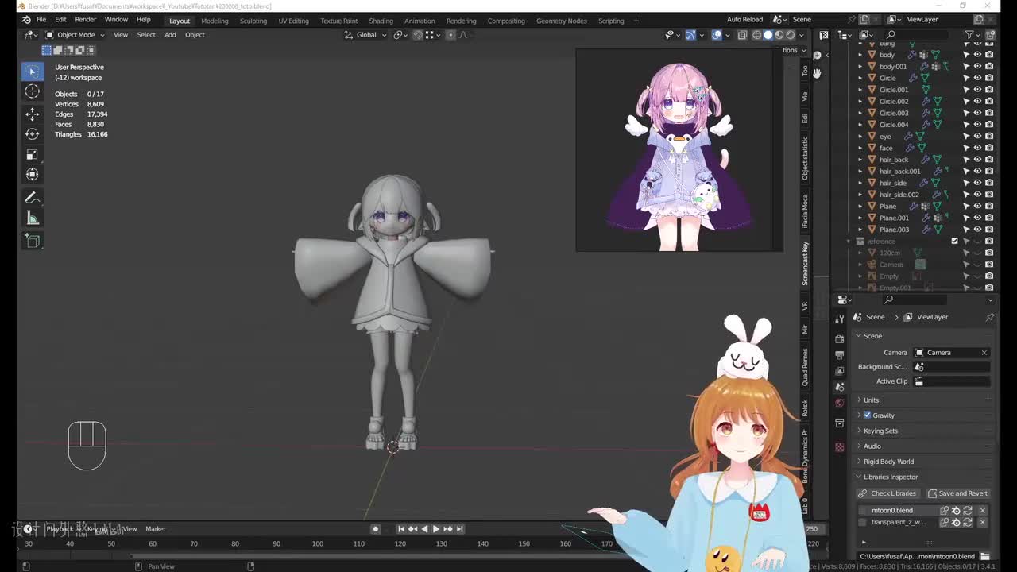The height and width of the screenshot is (572, 1017).
Task: Expand the hair_side object in outliner
Action: [860, 183]
